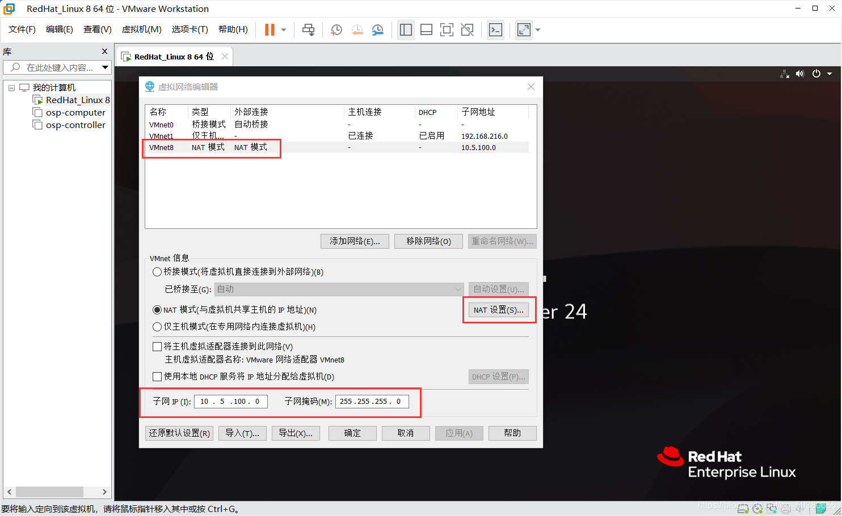Select the VMnet8 NAT row
Image resolution: width=842 pixels, height=516 pixels.
337,147
